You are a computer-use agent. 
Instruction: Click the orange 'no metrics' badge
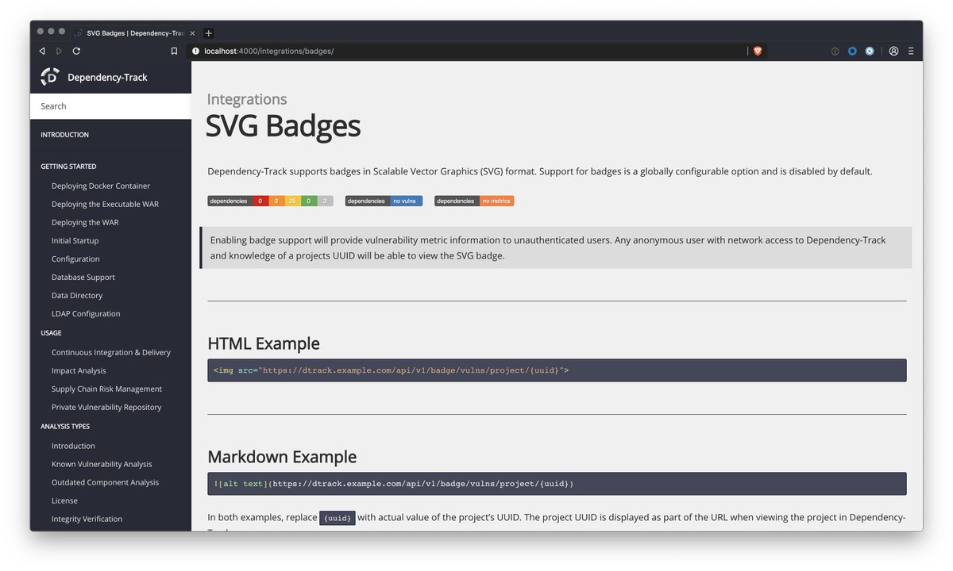click(474, 201)
